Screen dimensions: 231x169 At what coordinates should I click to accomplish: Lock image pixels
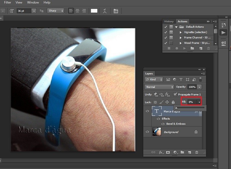point(161,102)
